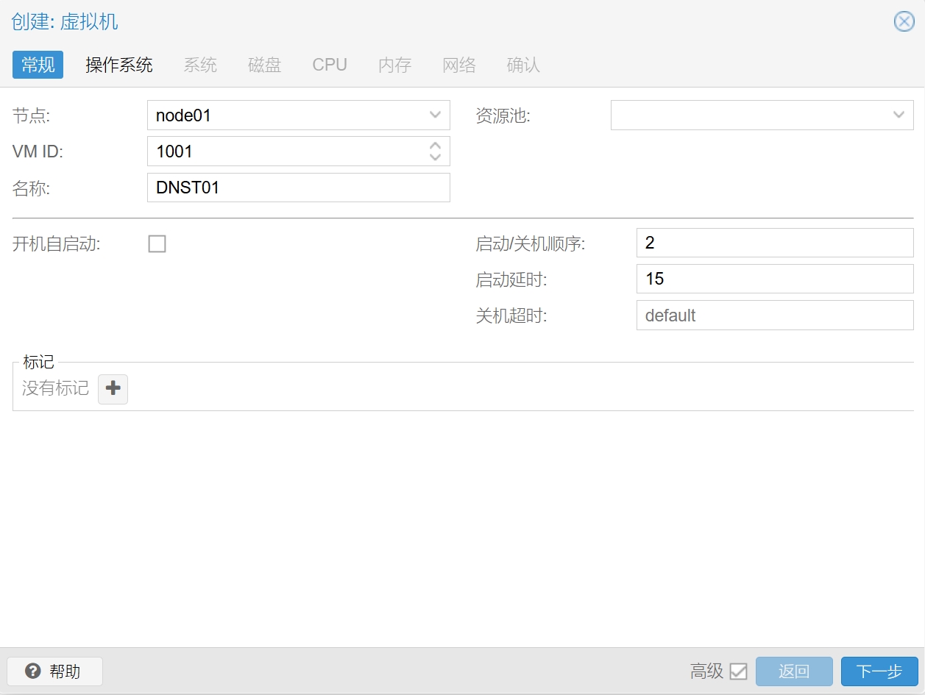The height and width of the screenshot is (695, 925).
Task: Close the 创建: 虚拟机 dialog
Action: point(904,21)
